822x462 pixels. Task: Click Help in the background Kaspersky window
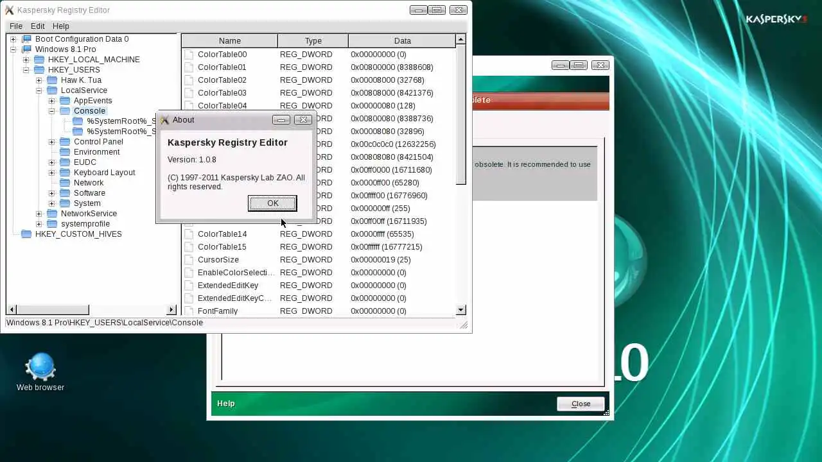(x=226, y=404)
